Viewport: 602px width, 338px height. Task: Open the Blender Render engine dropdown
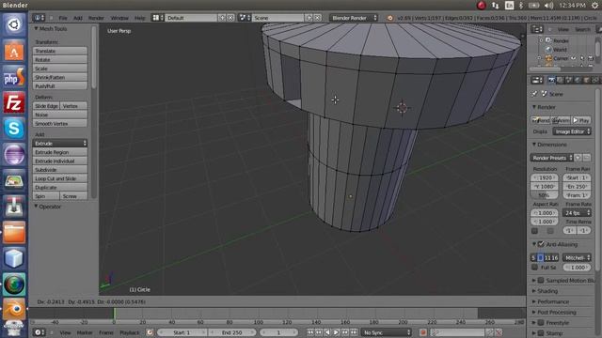click(354, 18)
